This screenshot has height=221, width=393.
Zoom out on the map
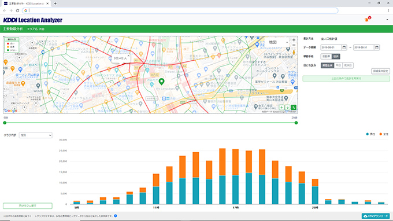pyautogui.click(x=294, y=45)
